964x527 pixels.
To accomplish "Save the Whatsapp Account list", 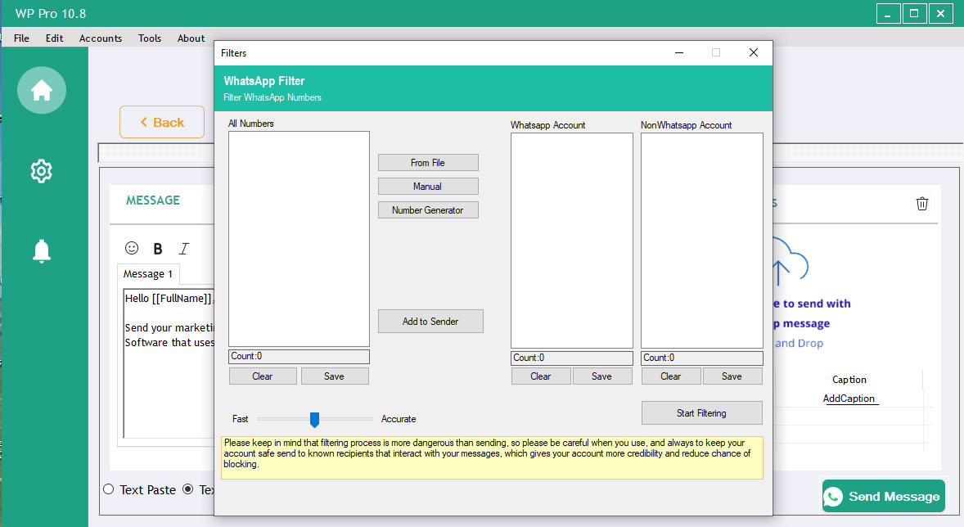I will click(601, 376).
